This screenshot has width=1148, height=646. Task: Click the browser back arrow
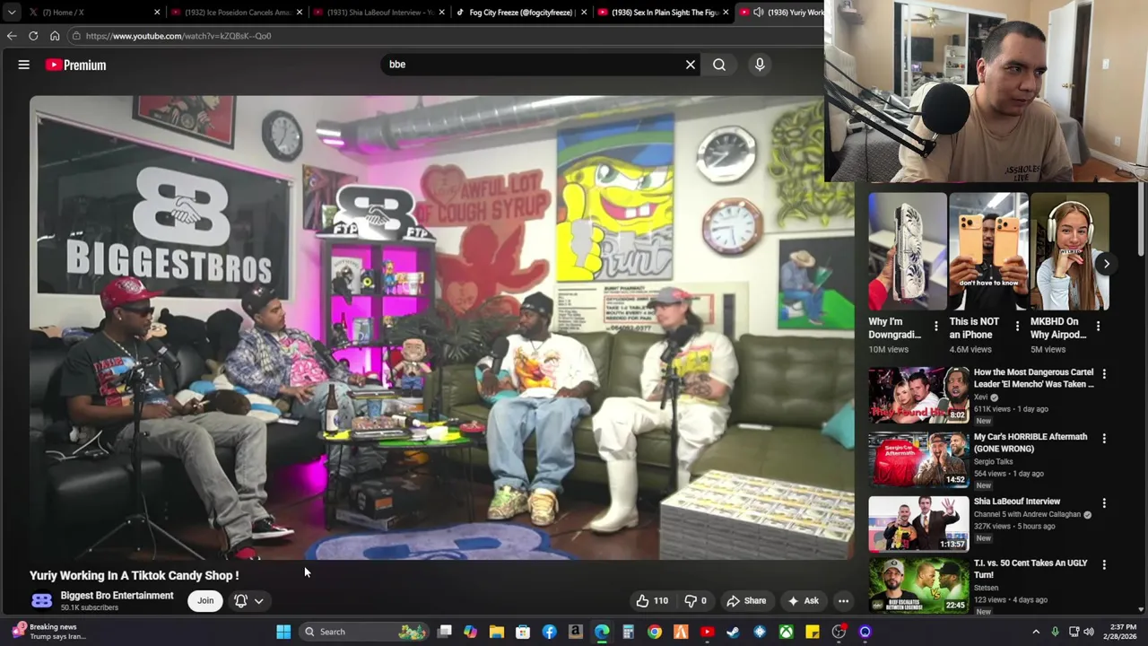click(x=12, y=36)
